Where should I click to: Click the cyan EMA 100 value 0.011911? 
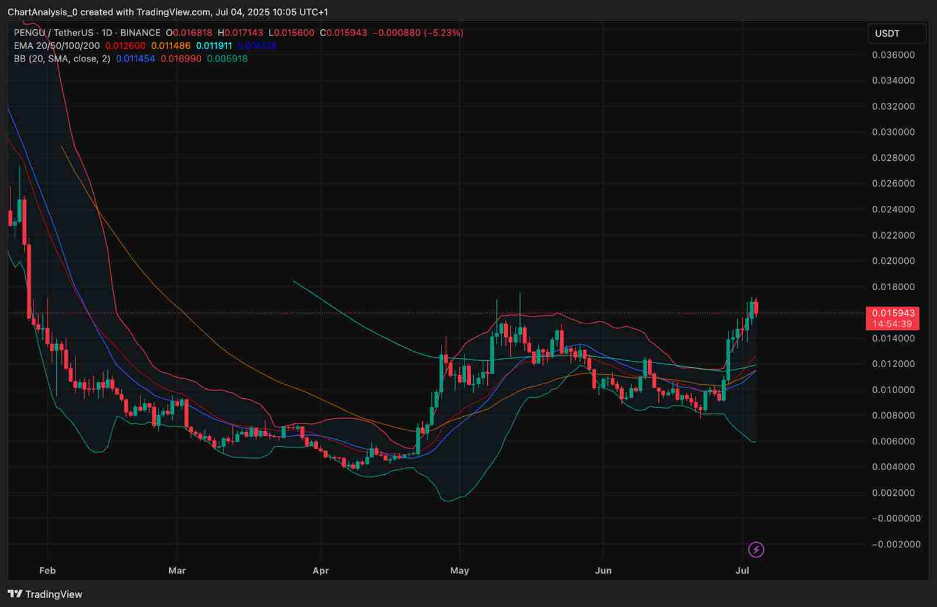pyautogui.click(x=214, y=46)
